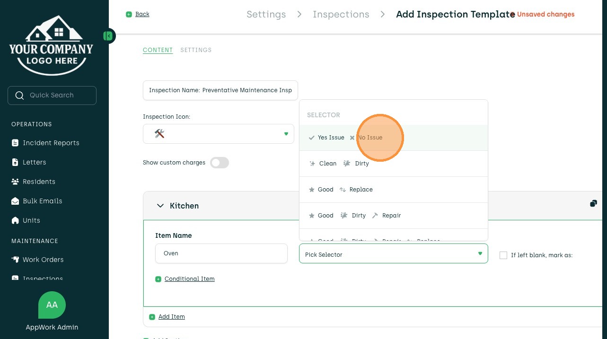The image size is (607, 339).
Task: Click the Item Name field containing Oven
Action: click(x=221, y=253)
